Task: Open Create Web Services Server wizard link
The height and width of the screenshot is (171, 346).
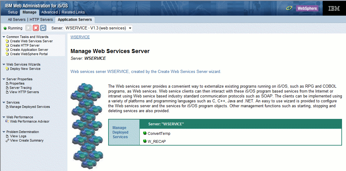Action: (31, 41)
